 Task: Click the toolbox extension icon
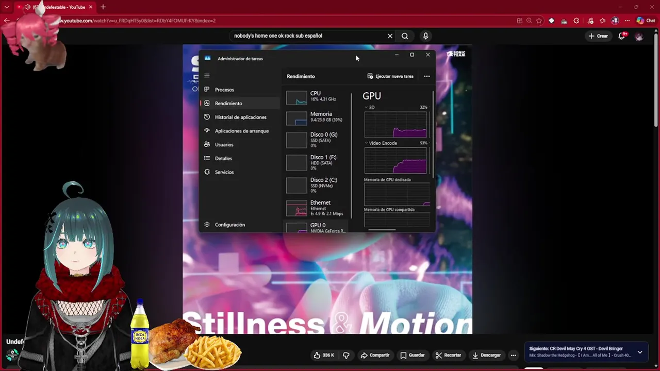tap(564, 21)
